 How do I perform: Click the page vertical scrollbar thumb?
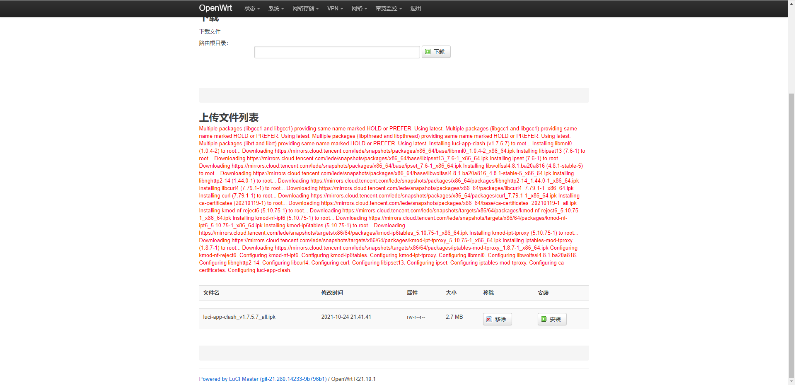coord(791,236)
